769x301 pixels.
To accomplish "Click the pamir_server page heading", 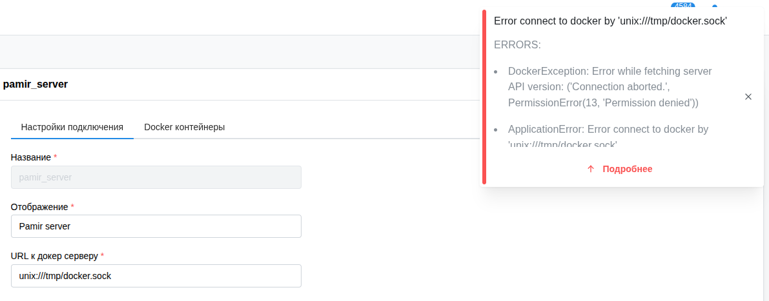I will [36, 84].
